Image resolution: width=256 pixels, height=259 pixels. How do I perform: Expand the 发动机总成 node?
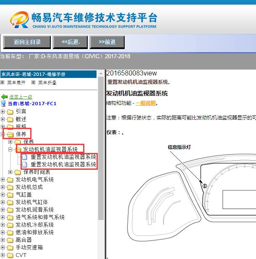3,187
